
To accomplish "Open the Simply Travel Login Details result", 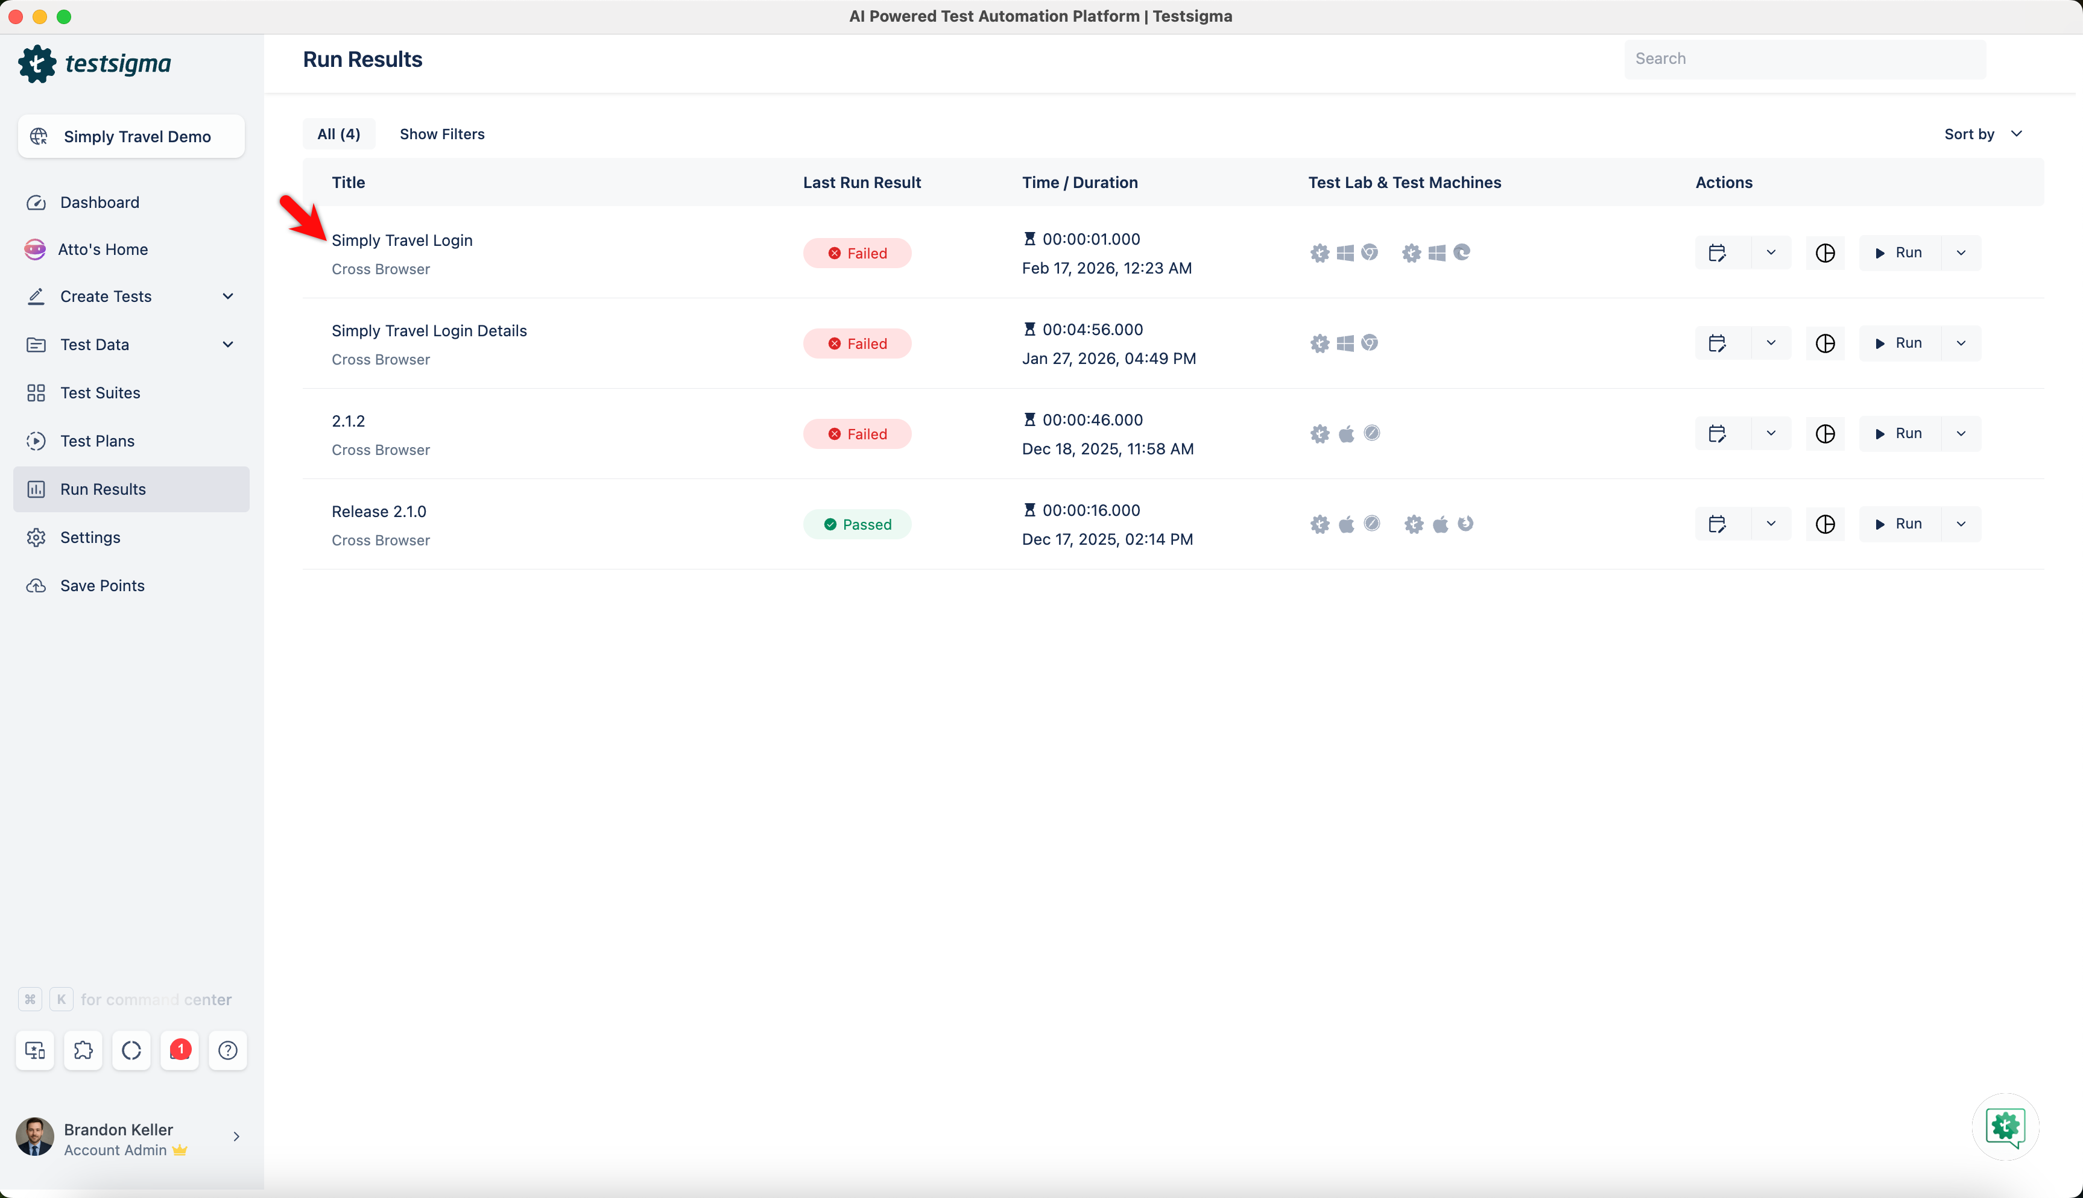I will [x=429, y=331].
